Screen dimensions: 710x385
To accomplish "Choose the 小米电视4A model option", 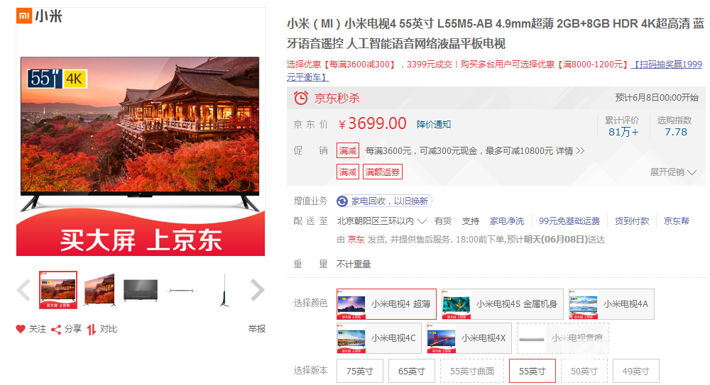I will tap(611, 304).
